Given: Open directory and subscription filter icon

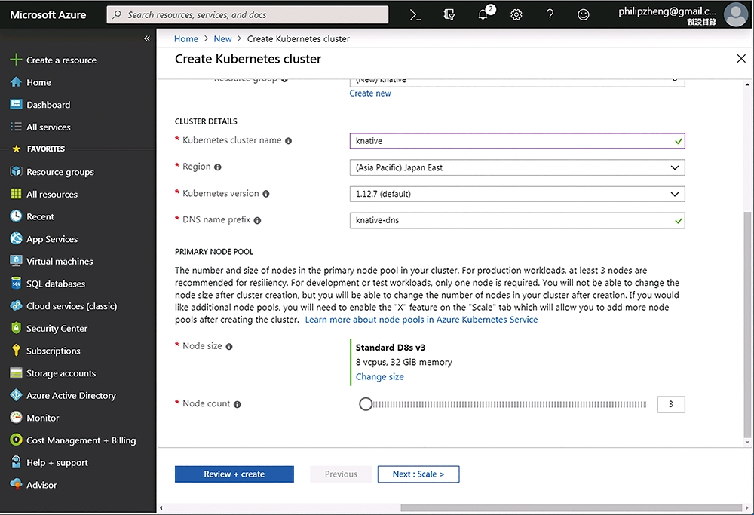Looking at the screenshot, I should click(449, 15).
